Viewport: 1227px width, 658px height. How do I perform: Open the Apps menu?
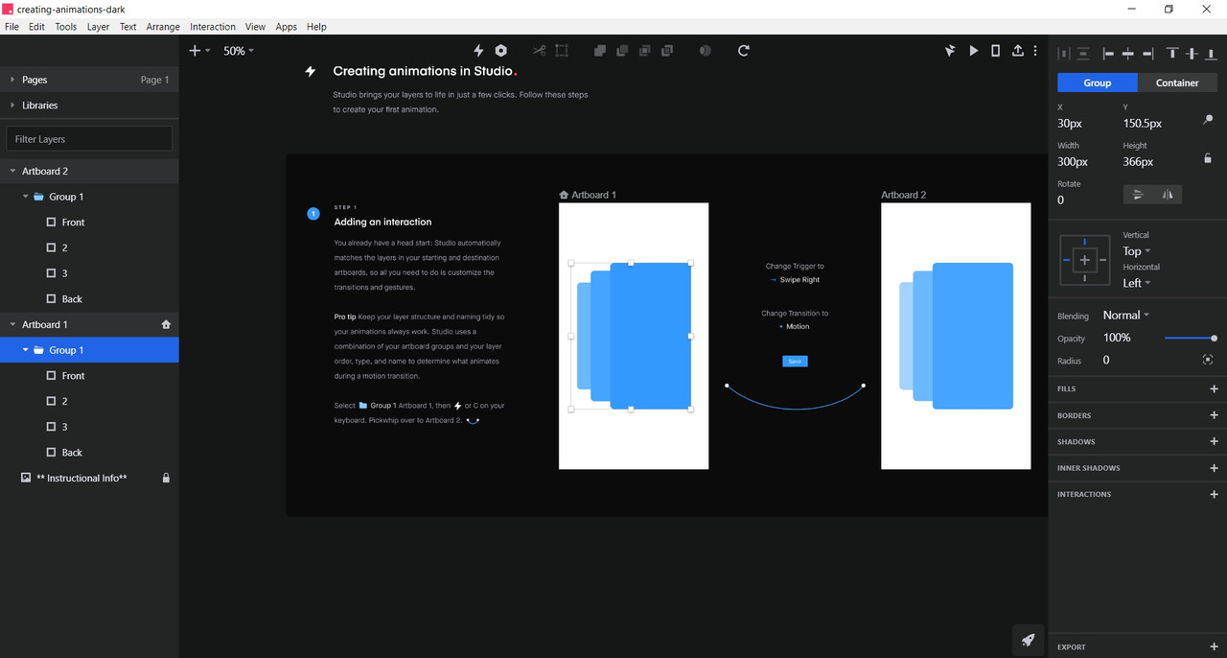pyautogui.click(x=286, y=27)
